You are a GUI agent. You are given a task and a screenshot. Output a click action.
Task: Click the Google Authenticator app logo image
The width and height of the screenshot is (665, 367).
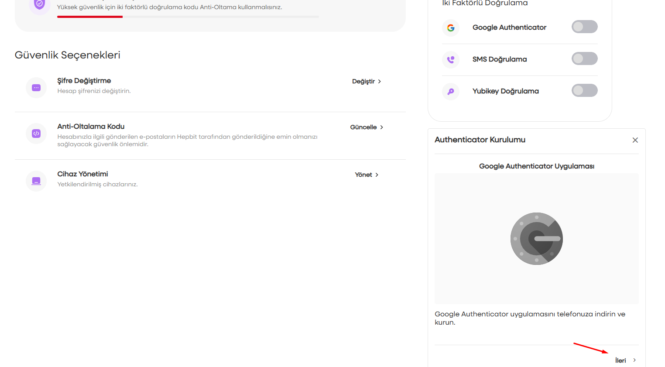[x=536, y=239]
